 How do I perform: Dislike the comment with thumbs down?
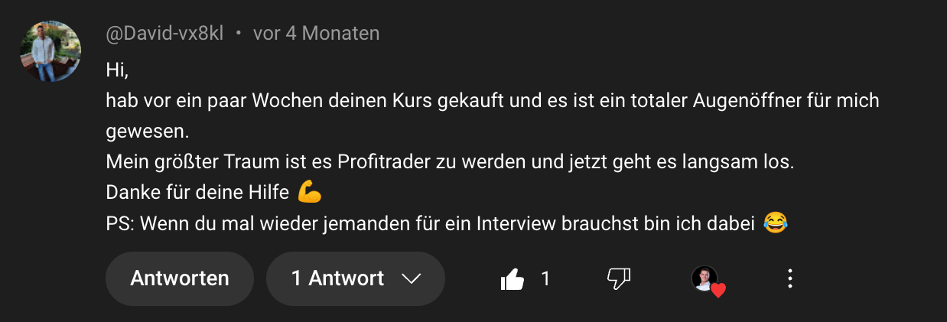(x=618, y=280)
